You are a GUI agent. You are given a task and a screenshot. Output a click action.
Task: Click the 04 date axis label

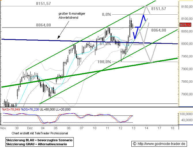(43, 128)
